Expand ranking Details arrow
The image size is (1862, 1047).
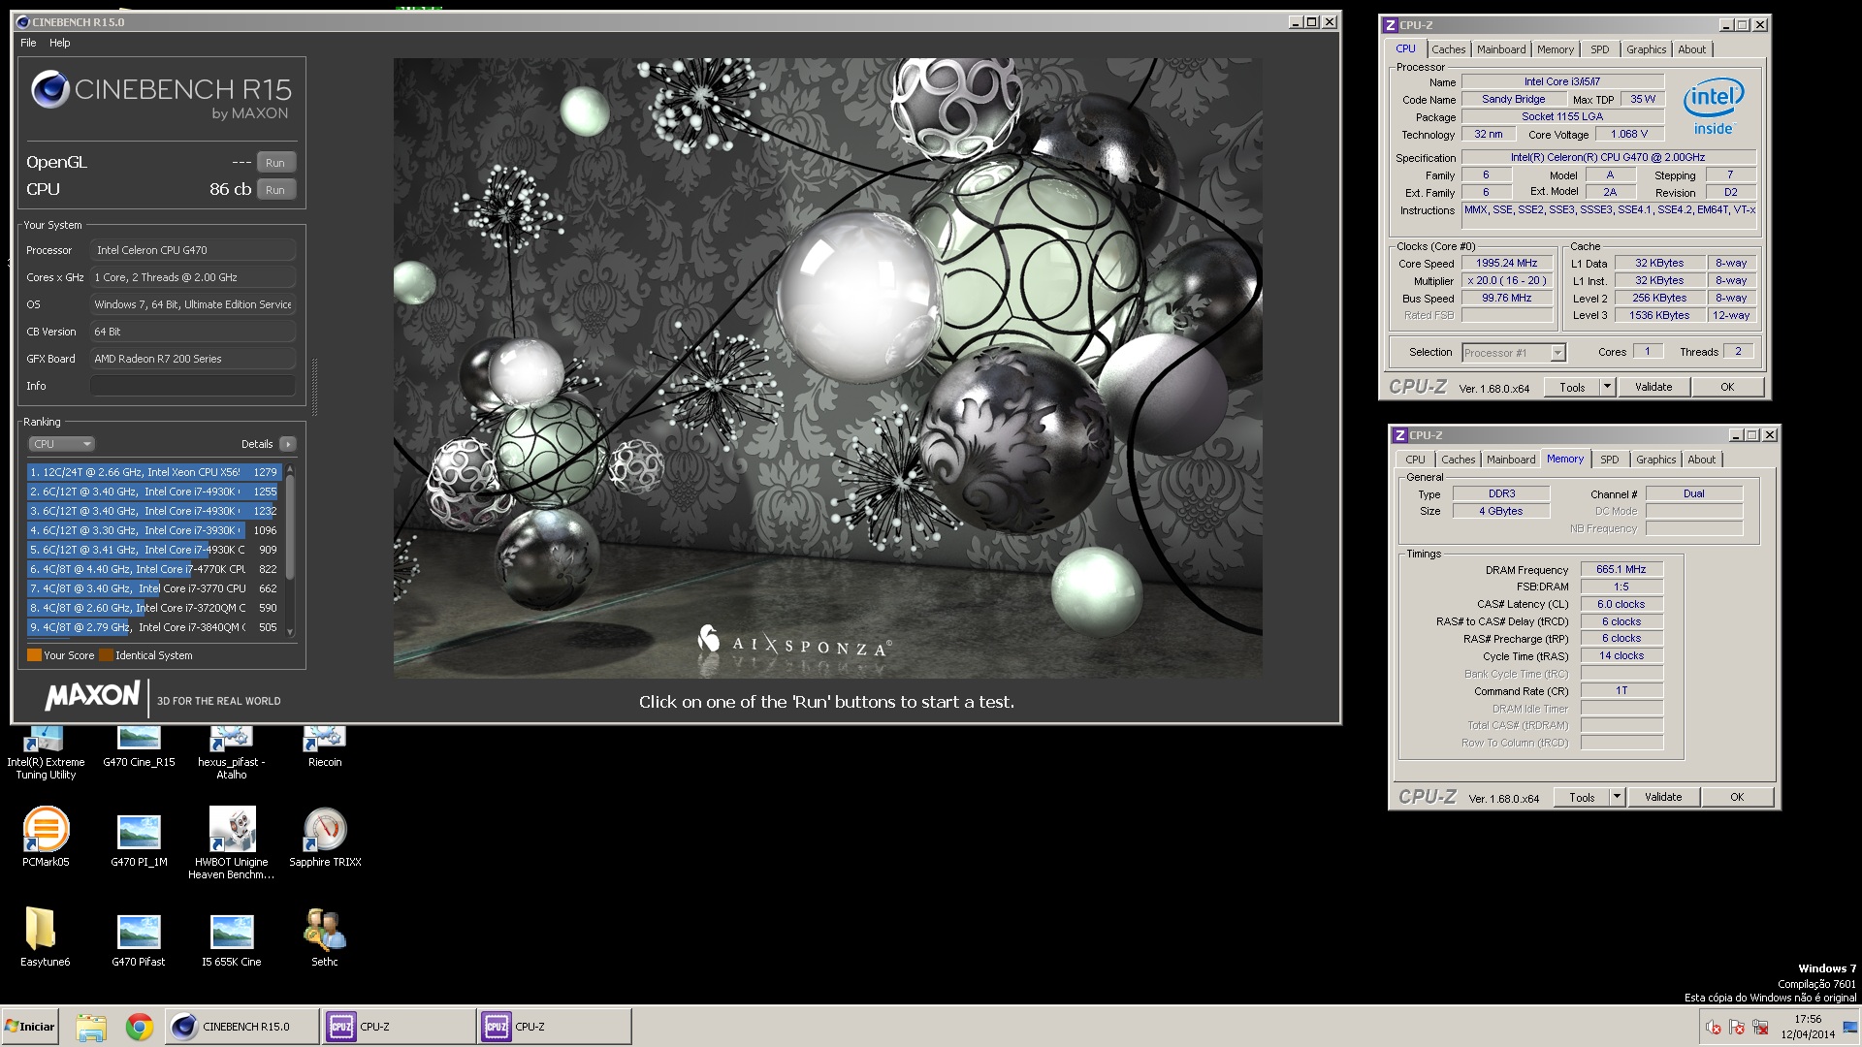tap(287, 444)
